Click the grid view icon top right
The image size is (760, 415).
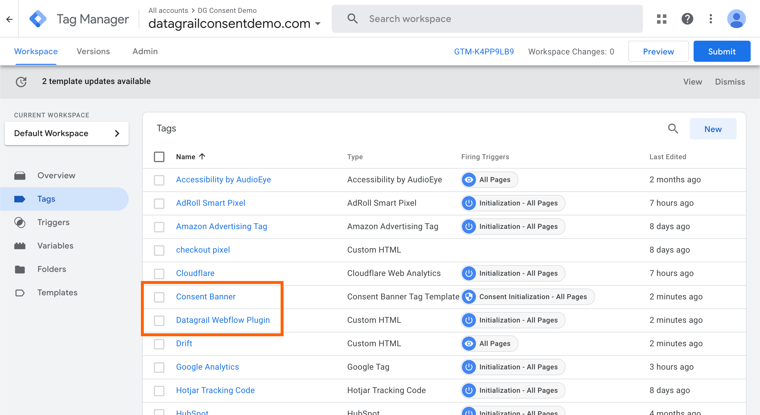coord(663,18)
